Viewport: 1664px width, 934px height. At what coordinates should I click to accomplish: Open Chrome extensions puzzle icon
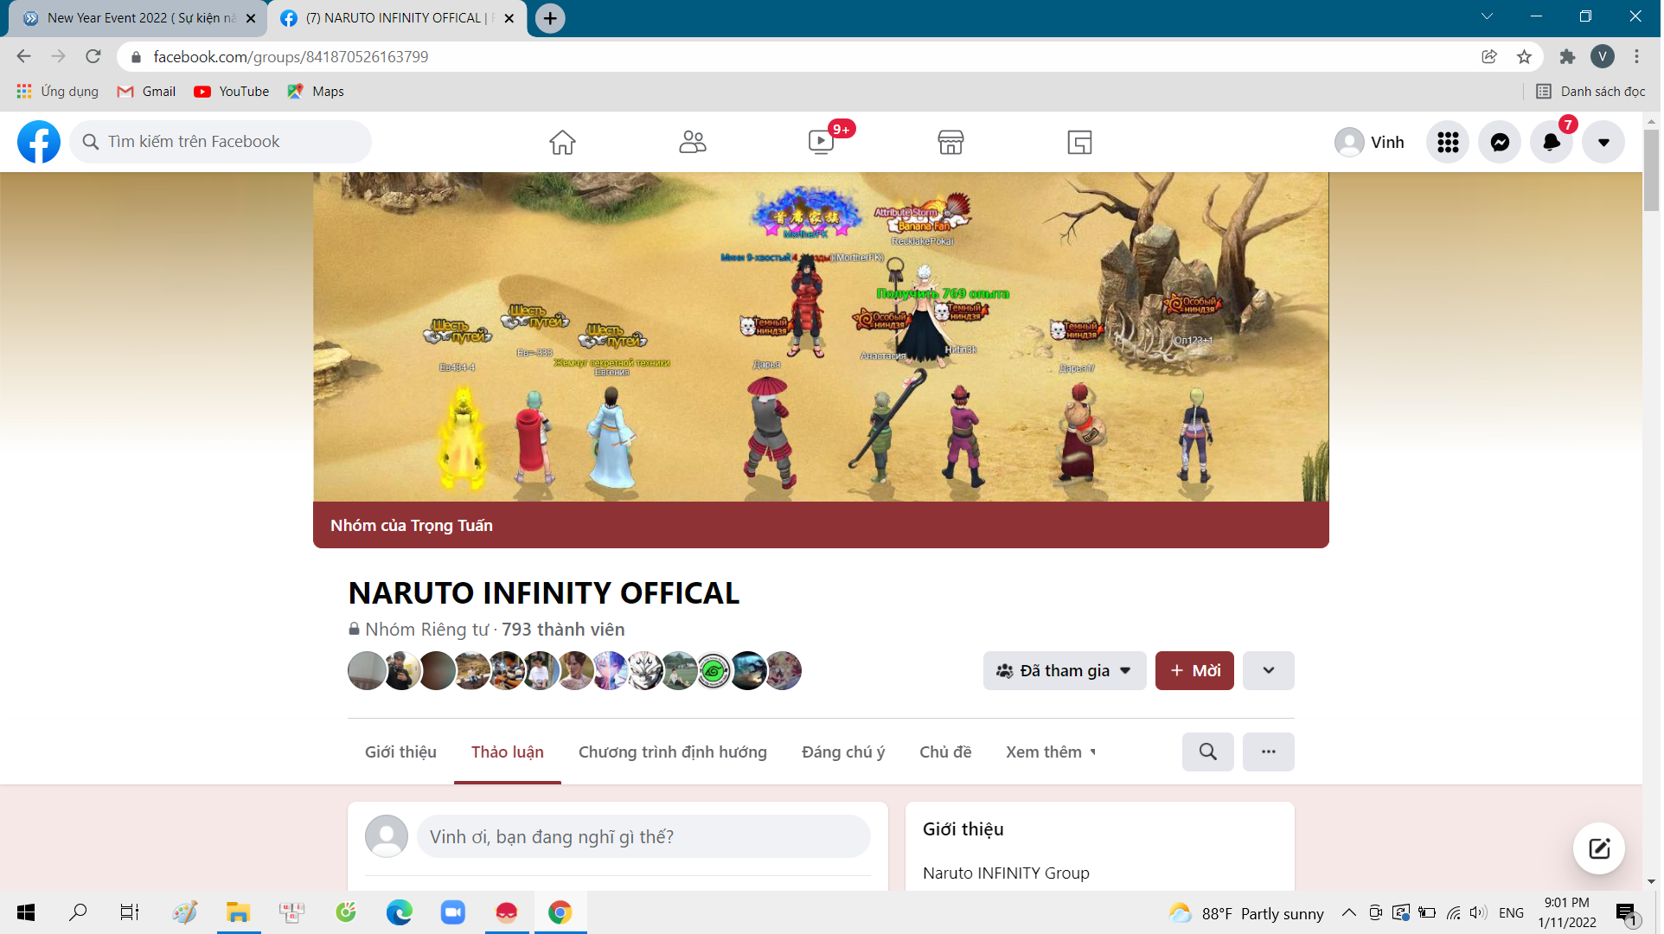point(1567,56)
